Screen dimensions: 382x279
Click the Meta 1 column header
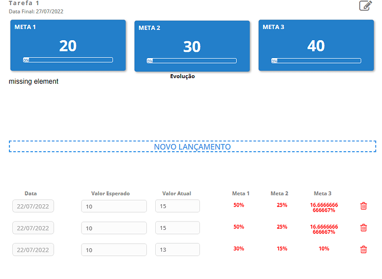pyautogui.click(x=241, y=194)
